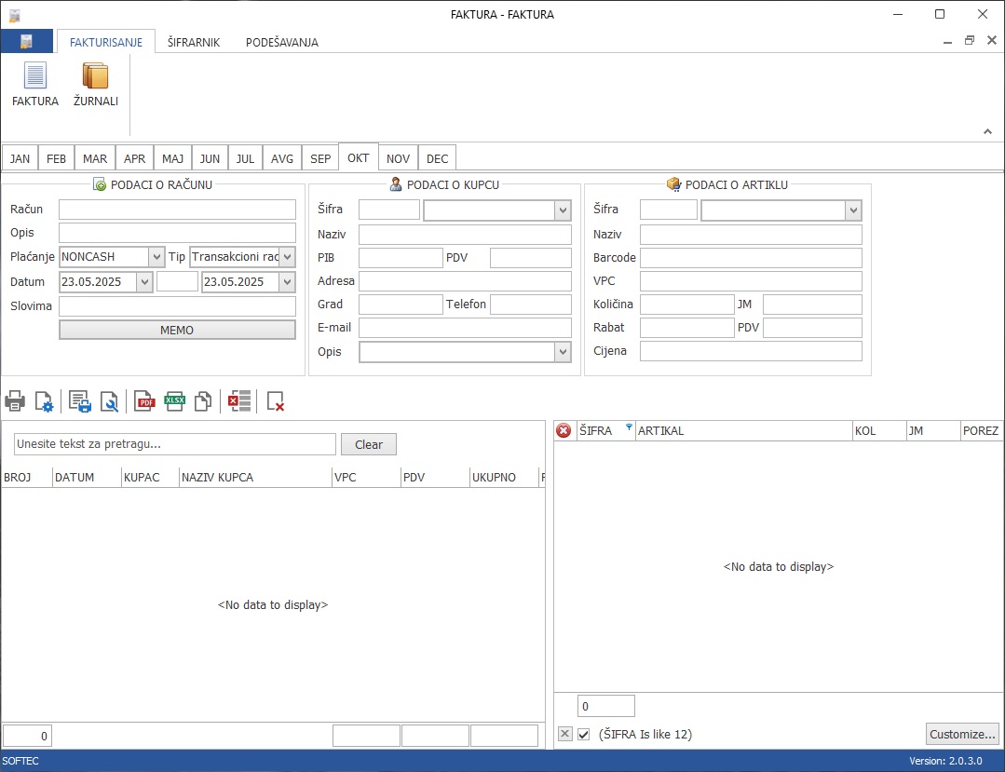Click the delete document red-X icon

(275, 401)
